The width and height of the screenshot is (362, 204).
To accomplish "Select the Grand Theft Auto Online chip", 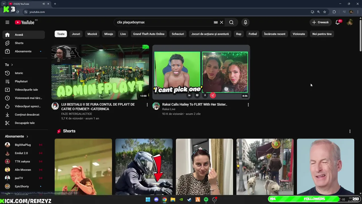I will (x=149, y=34).
